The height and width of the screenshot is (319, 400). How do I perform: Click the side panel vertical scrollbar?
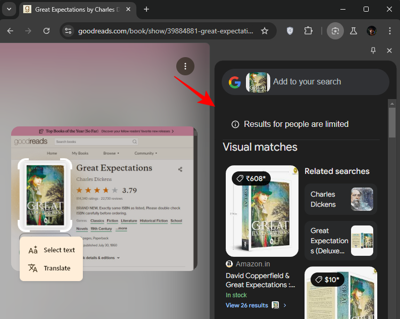point(392,122)
